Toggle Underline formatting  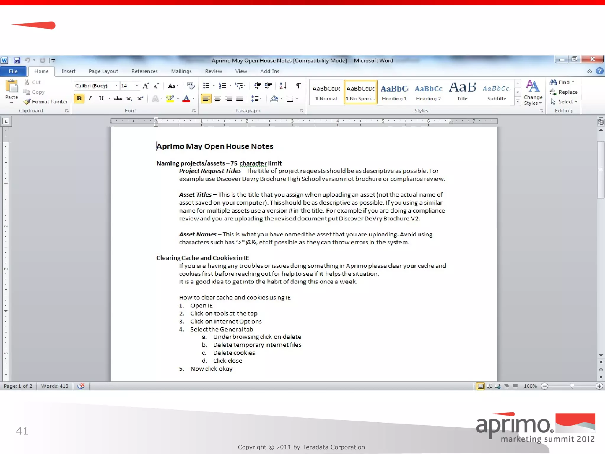(x=101, y=98)
